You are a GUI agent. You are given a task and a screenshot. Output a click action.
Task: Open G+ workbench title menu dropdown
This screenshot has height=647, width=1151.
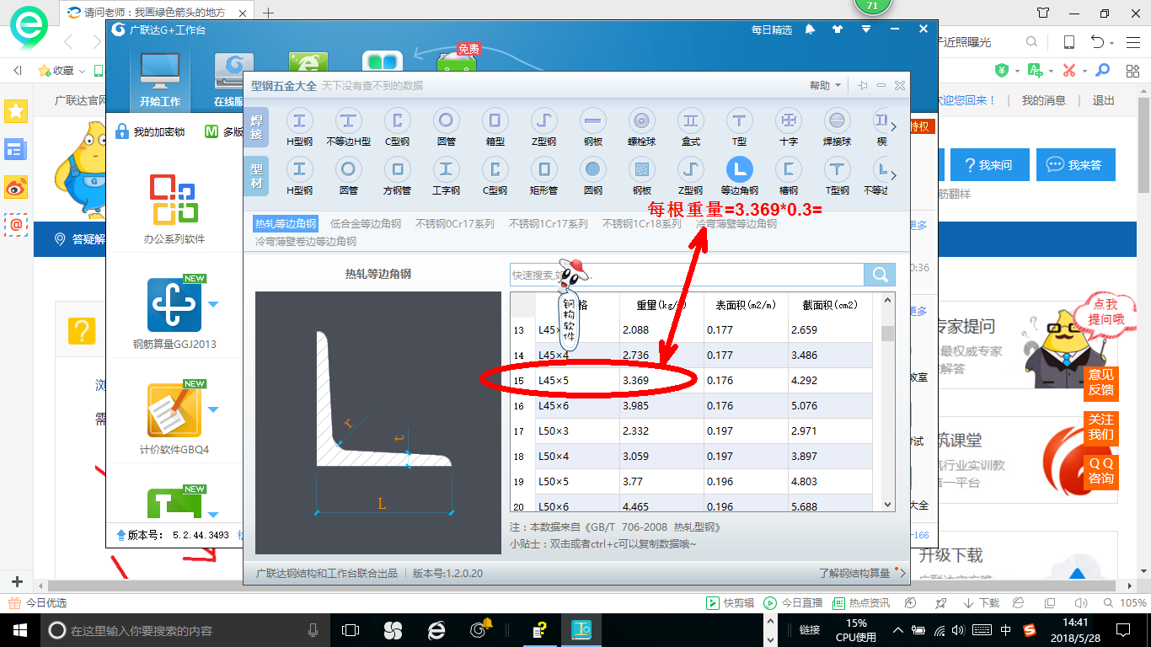[865, 29]
